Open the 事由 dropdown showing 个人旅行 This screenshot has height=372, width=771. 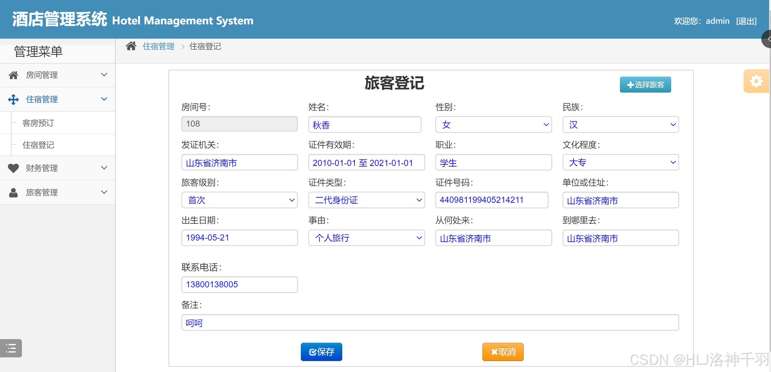366,238
